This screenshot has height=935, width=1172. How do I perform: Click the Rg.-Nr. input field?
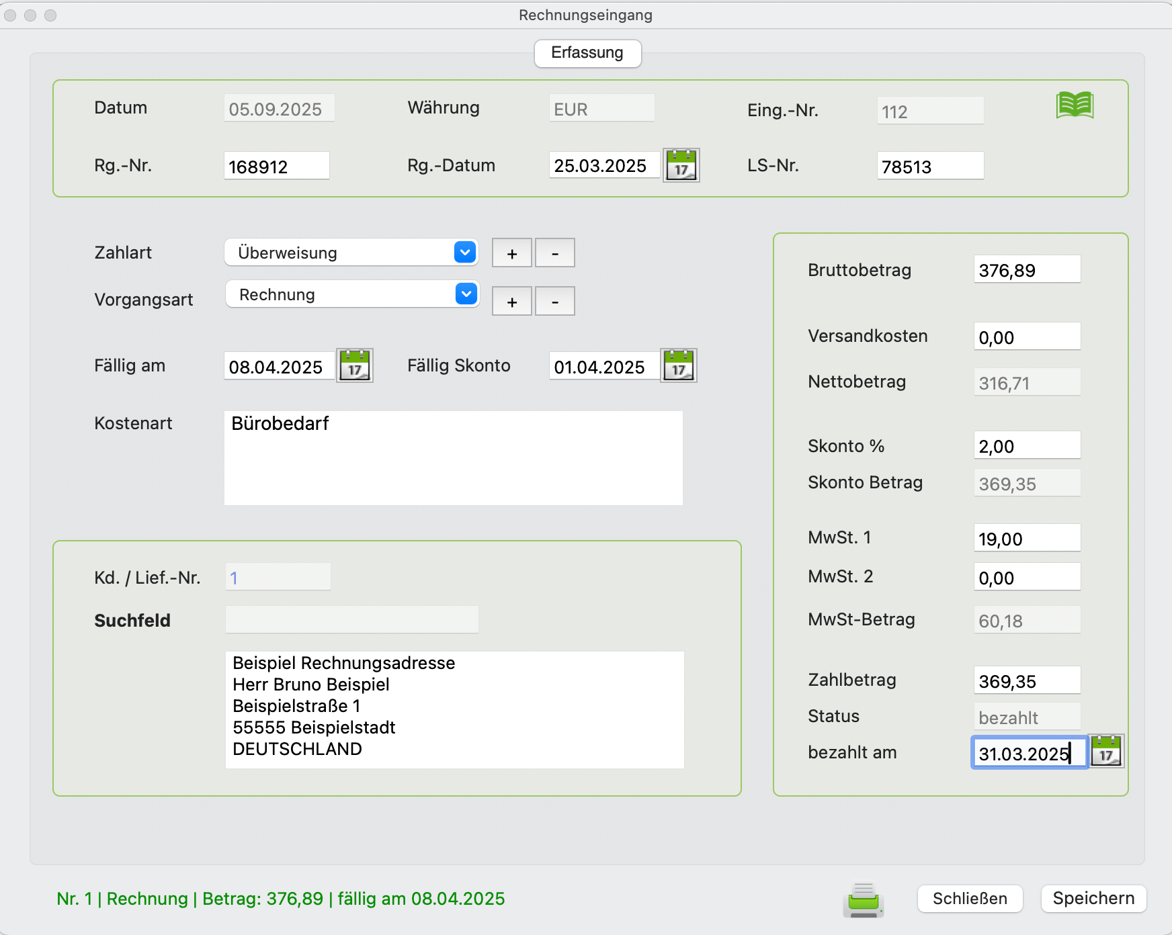(276, 166)
